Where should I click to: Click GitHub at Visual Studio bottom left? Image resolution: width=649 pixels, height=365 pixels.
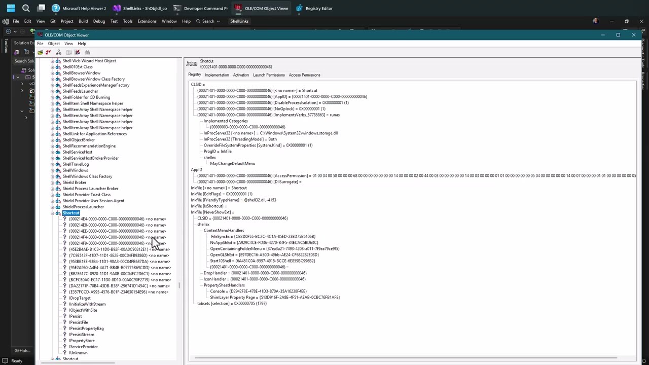click(x=22, y=351)
